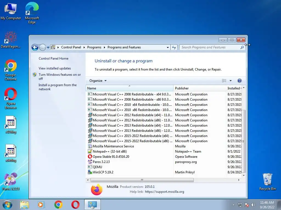Open Google Chrome from the taskbar
This screenshot has width=281, height=210.
(58, 205)
